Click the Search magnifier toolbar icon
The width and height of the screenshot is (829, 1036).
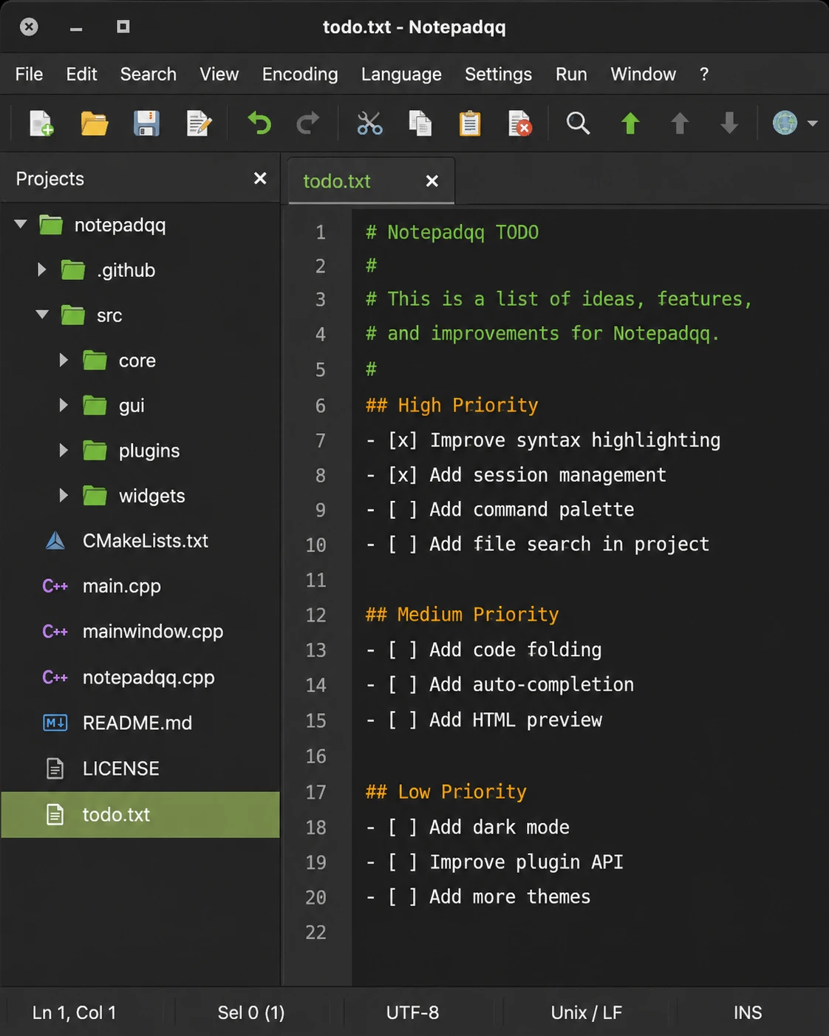coord(578,123)
